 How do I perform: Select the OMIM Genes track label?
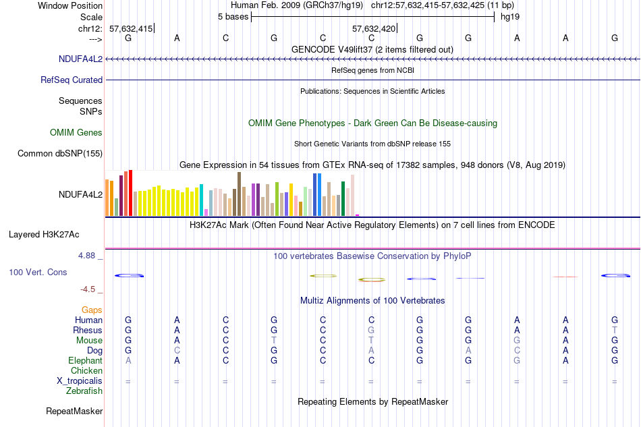tap(76, 133)
